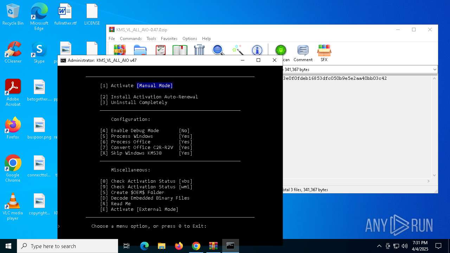Switch to WinRAR via its taskbar icon
The width and height of the screenshot is (450, 253).
(x=213, y=246)
